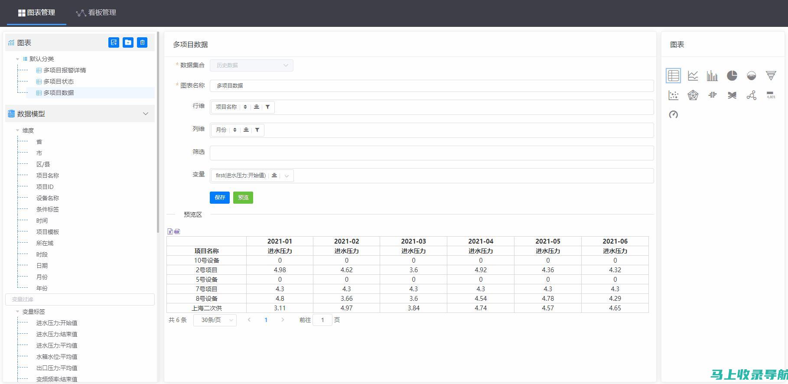
Task: Click the 前往 page number input
Action: [x=322, y=320]
